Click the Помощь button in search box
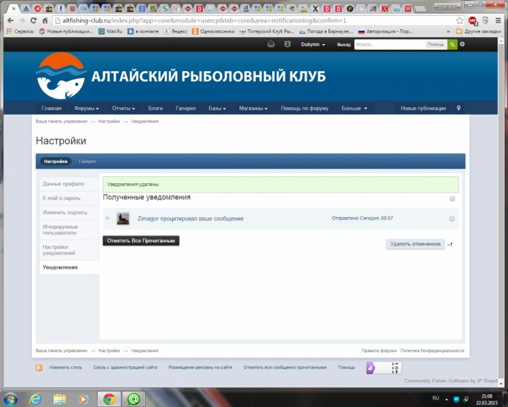 tap(435, 44)
